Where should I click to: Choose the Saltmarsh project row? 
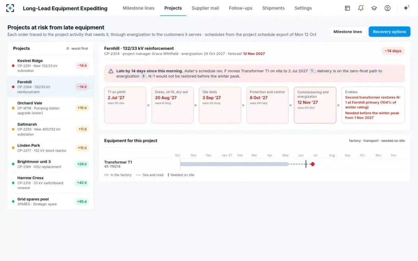(51, 129)
